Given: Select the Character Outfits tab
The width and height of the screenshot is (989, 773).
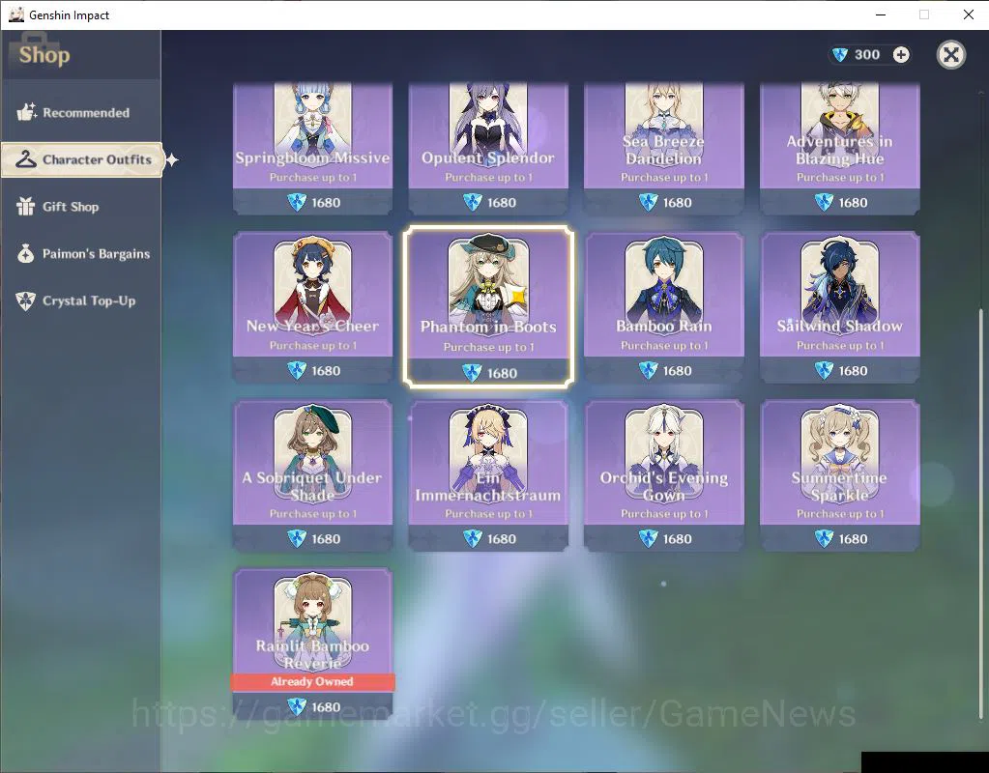Looking at the screenshot, I should tap(82, 159).
